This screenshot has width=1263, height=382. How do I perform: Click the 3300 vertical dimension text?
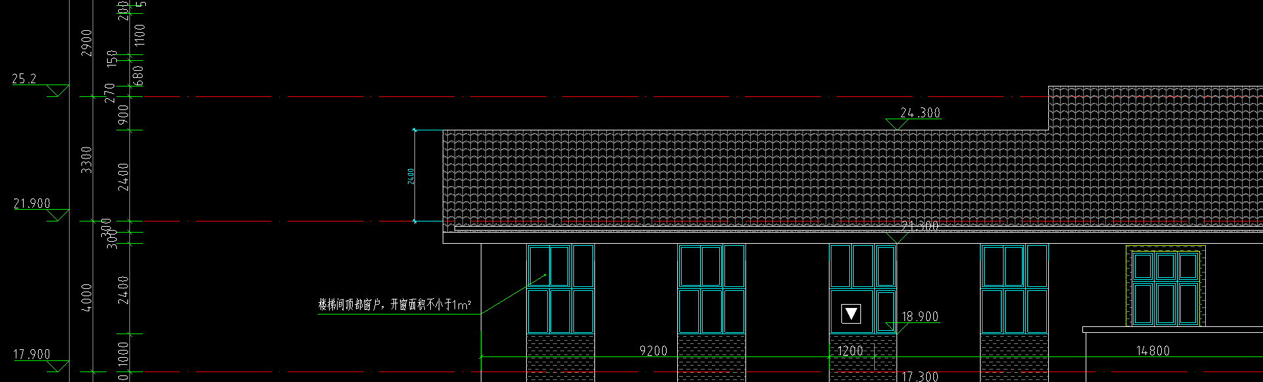coord(87,160)
